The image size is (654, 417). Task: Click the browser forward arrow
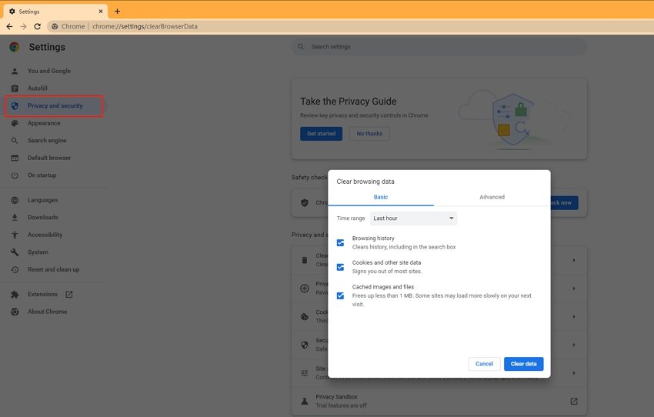pos(23,26)
